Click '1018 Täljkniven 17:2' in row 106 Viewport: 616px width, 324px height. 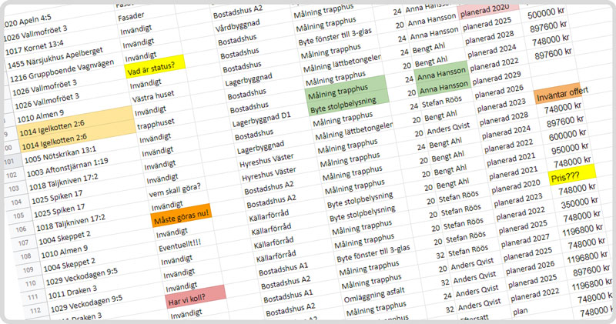(71, 222)
